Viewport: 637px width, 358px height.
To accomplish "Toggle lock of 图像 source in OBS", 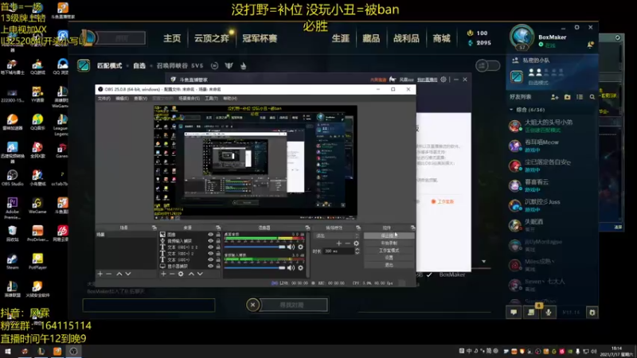I will pyautogui.click(x=218, y=235).
